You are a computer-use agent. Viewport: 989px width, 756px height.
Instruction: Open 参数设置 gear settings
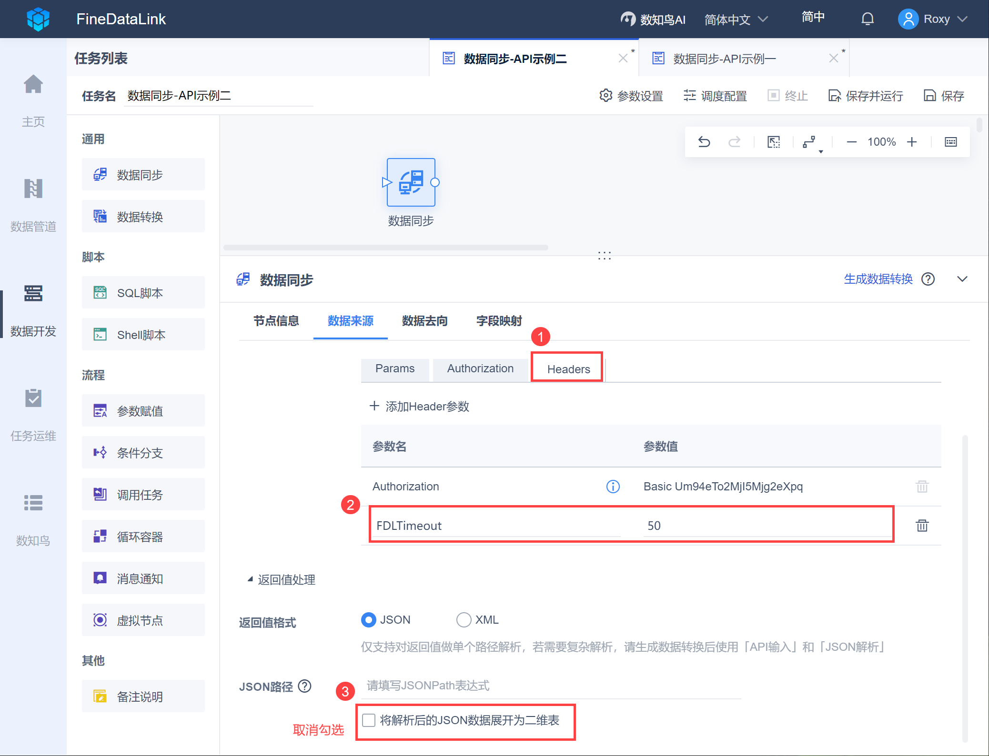pyautogui.click(x=631, y=96)
